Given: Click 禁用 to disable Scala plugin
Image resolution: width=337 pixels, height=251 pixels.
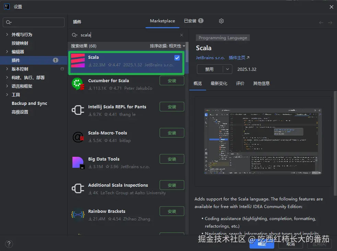Looking at the screenshot, I should coord(210,69).
